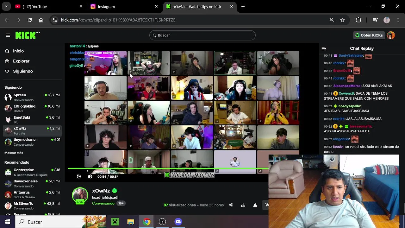Go to Inicio in sidebar
The height and width of the screenshot is (228, 405).
18,51
